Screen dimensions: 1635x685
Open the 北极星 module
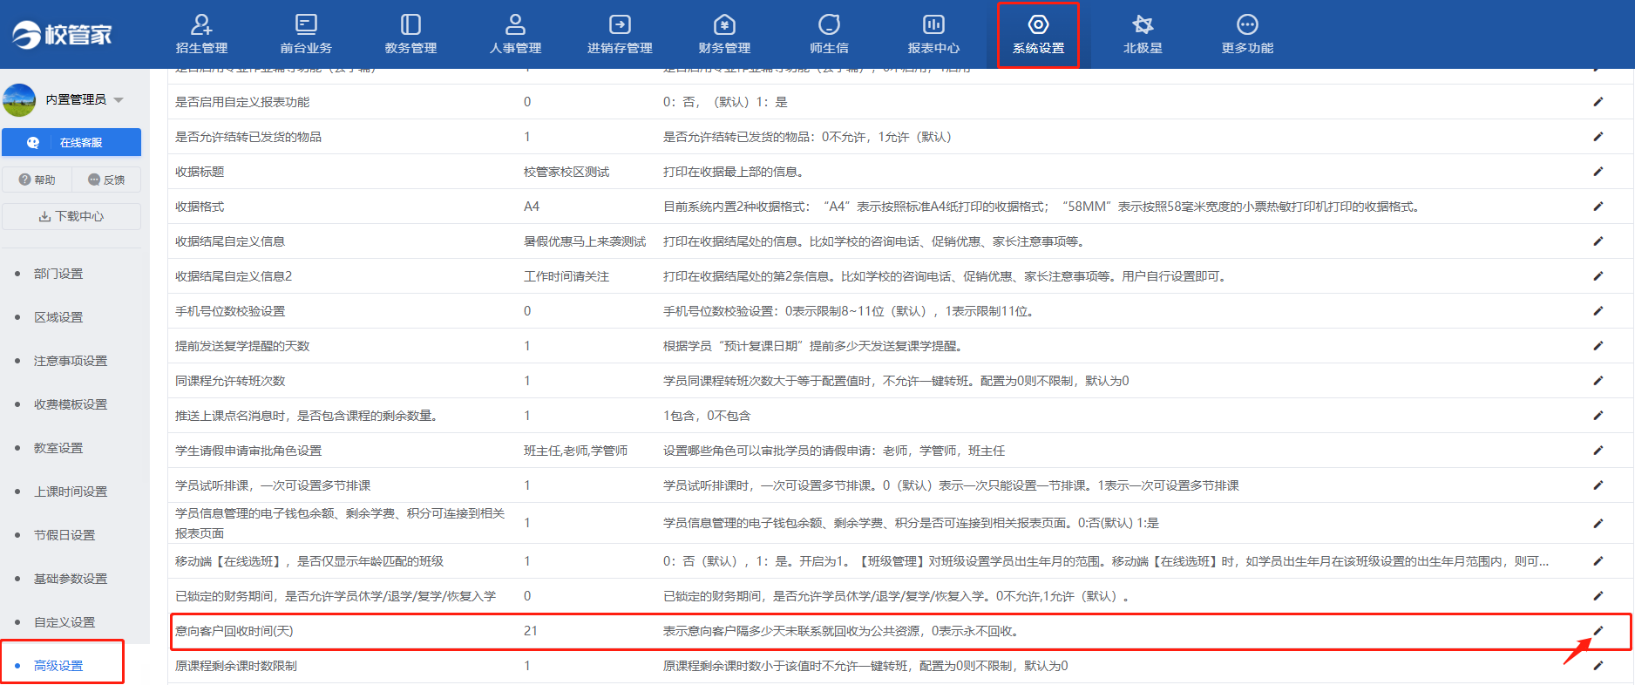pos(1143,34)
